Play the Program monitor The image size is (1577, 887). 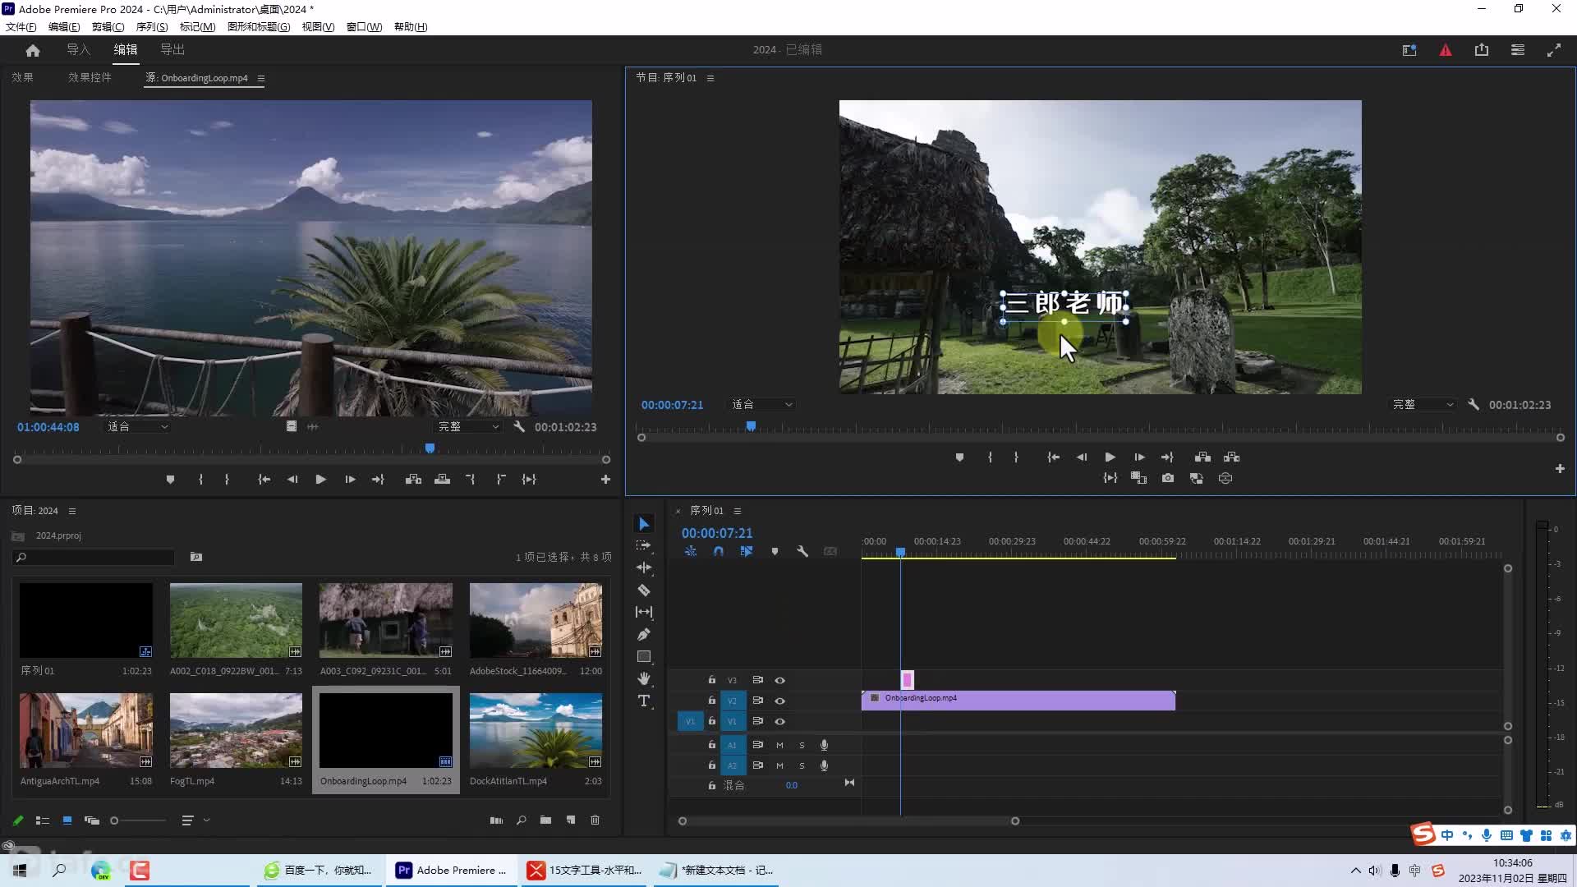tap(1110, 457)
